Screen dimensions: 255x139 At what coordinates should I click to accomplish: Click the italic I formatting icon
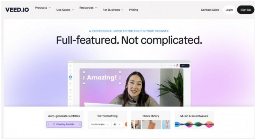120,125
